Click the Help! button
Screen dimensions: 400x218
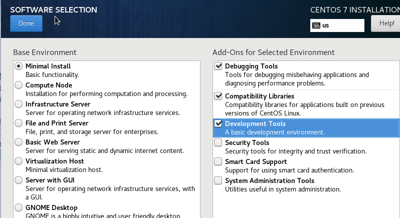pos(385,23)
